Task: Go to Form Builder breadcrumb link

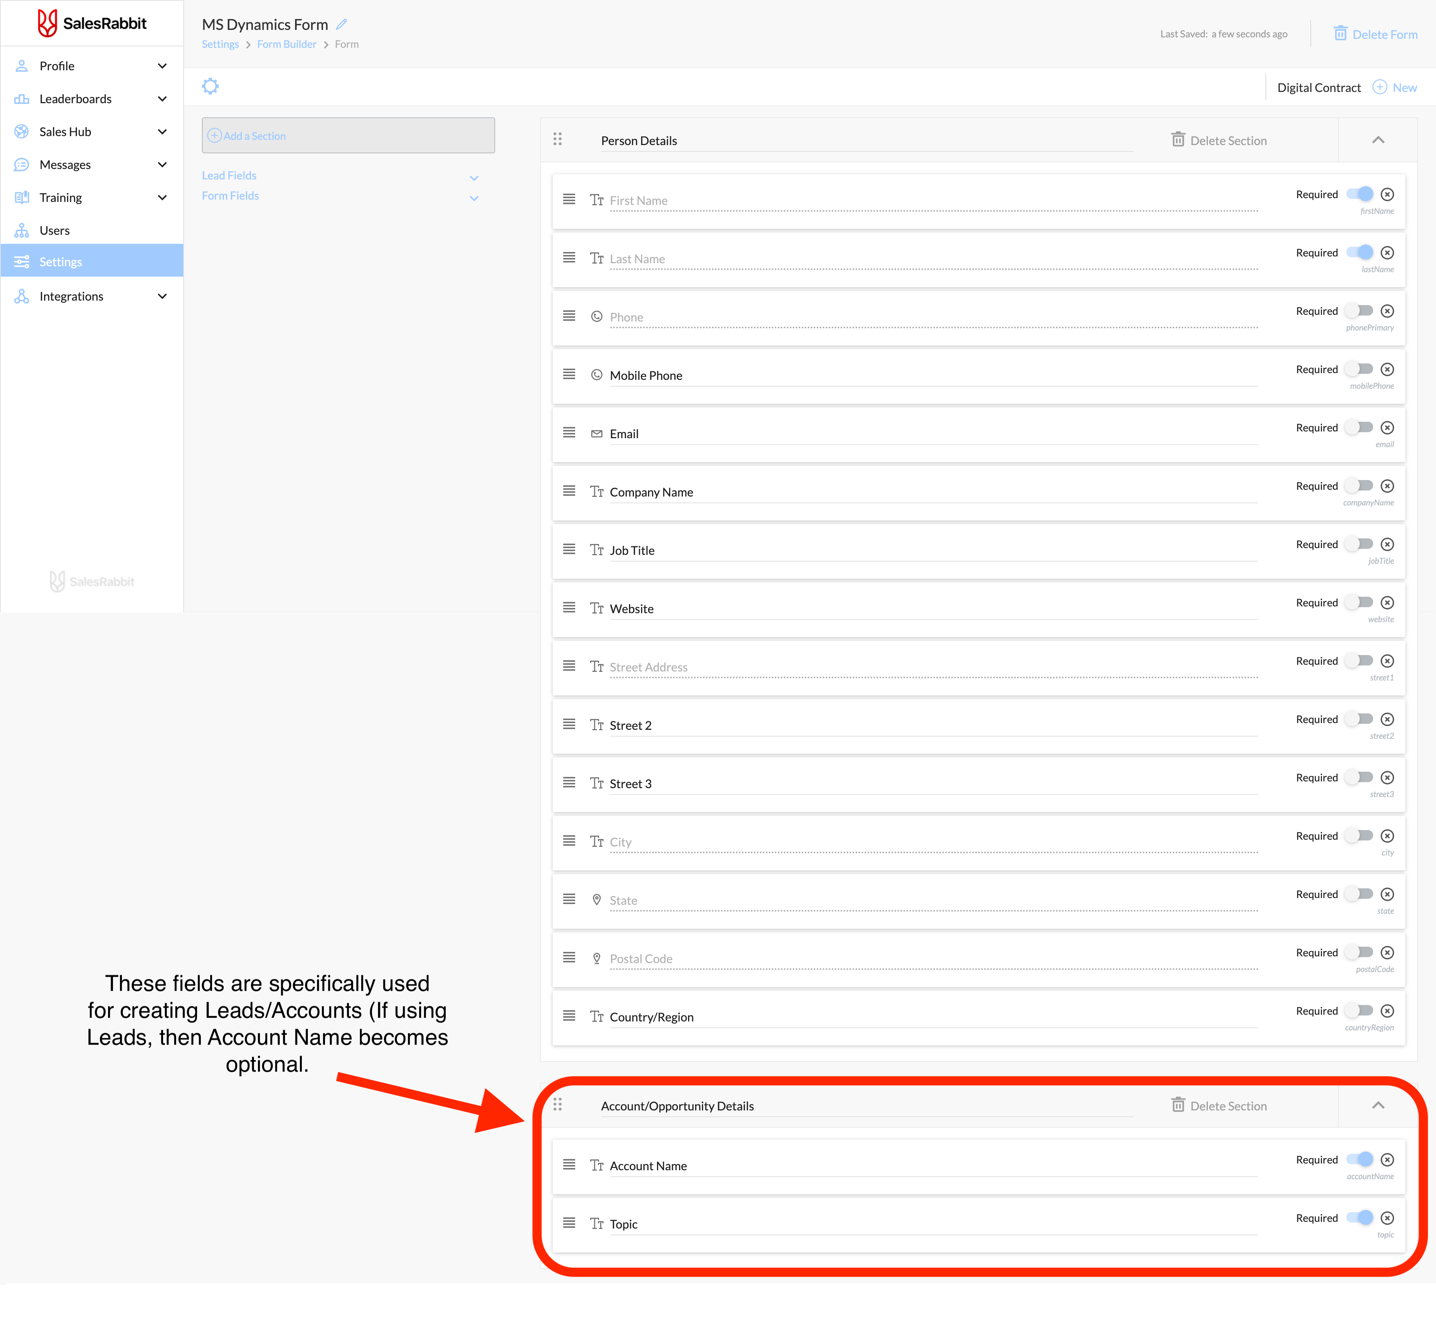Action: click(287, 44)
